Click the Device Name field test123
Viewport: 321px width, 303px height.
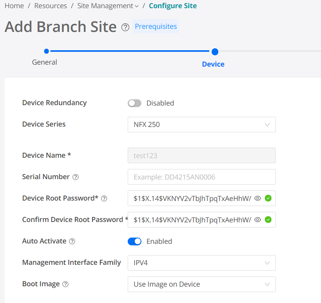(x=202, y=155)
